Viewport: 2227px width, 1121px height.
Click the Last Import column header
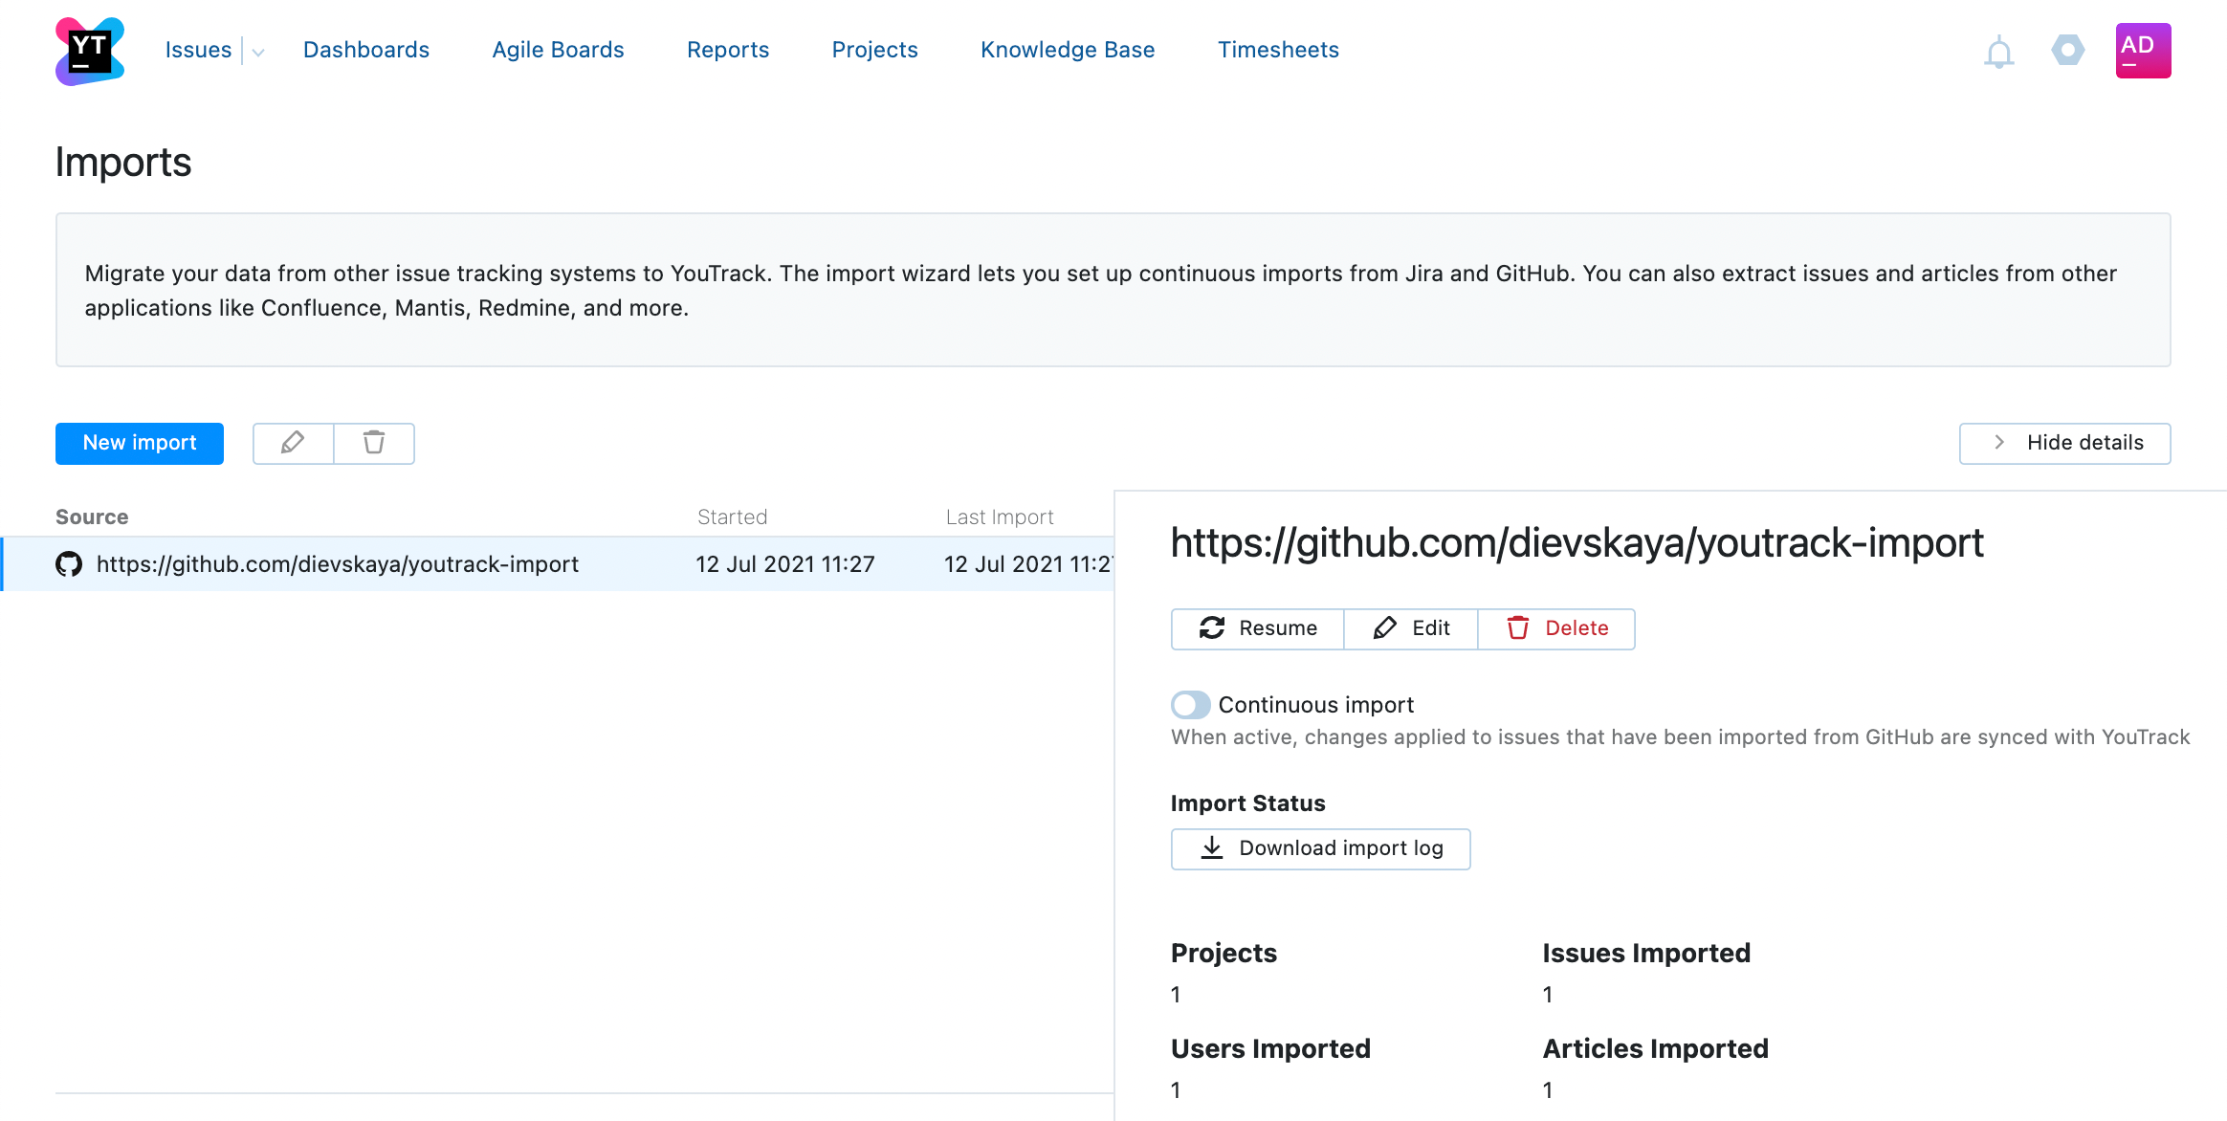click(1000, 517)
